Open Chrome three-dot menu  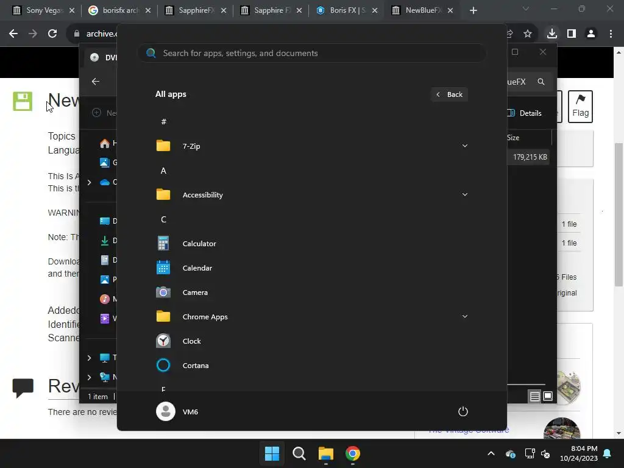(x=611, y=34)
